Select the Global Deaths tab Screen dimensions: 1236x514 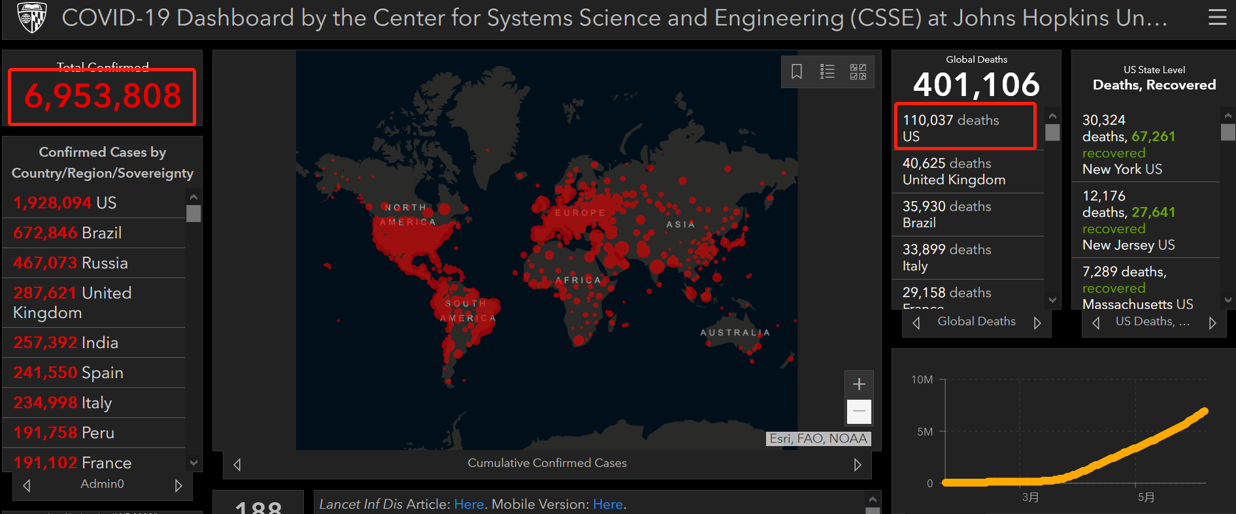[977, 321]
